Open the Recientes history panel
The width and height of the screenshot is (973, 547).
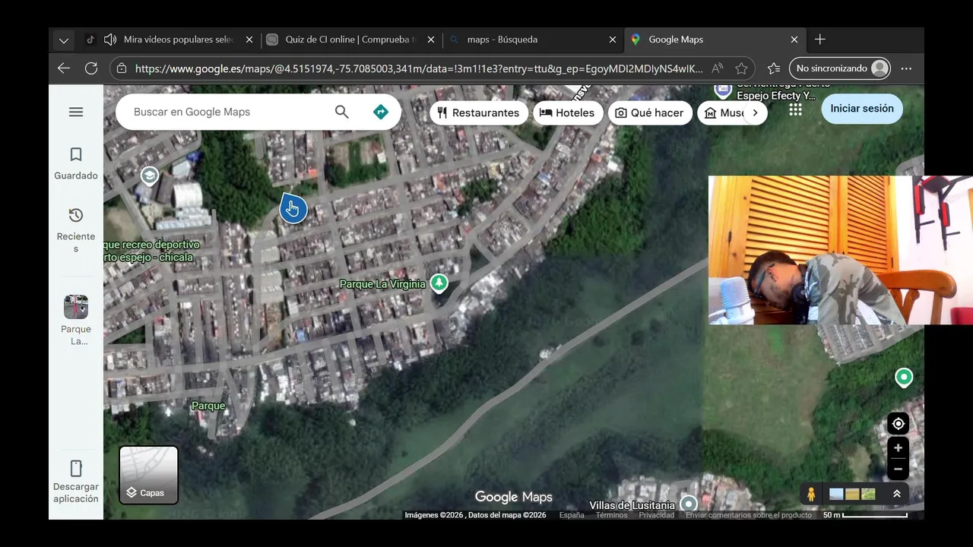point(76,229)
